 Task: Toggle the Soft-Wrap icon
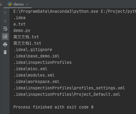(5, 29)
